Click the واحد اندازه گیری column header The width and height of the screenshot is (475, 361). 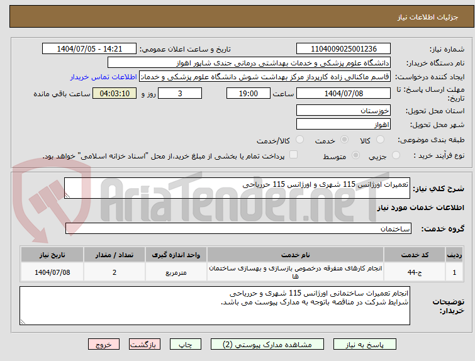[176, 255]
